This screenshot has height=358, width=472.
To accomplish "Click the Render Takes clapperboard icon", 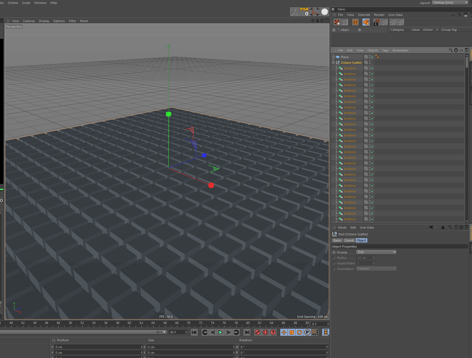I will coord(376,22).
